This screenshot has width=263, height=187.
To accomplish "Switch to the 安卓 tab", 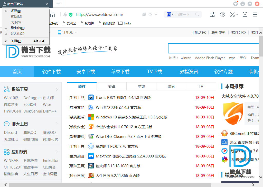I will click(x=112, y=87).
